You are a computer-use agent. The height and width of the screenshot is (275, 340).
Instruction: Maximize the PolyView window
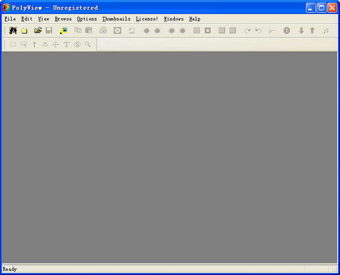click(322, 8)
